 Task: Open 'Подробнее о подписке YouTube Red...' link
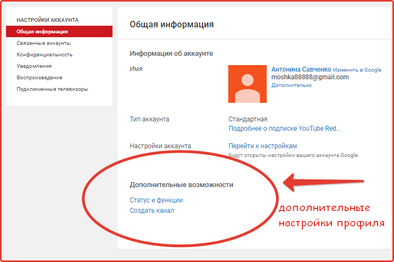coord(285,129)
